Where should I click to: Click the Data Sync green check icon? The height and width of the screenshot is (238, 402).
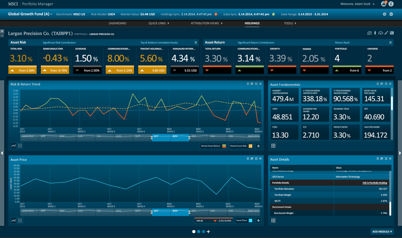[x=273, y=14]
